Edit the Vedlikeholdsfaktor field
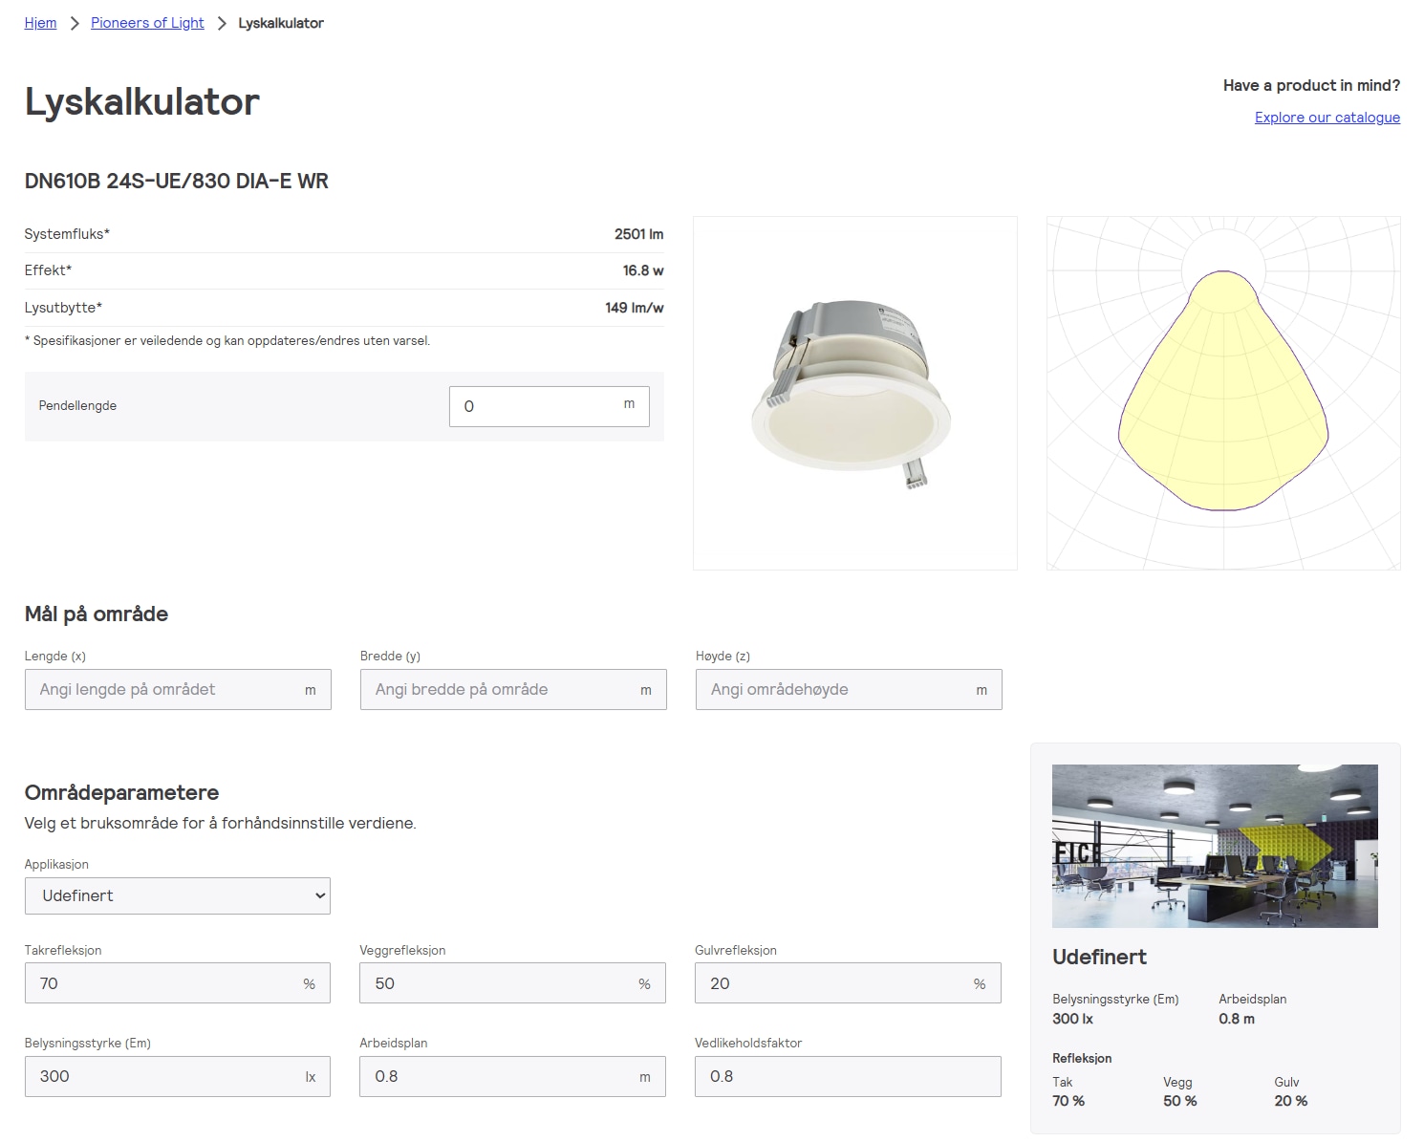This screenshot has width=1424, height=1142. click(x=847, y=1077)
